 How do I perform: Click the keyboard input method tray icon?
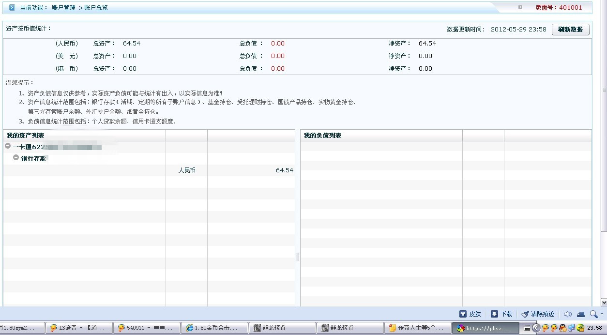pyautogui.click(x=527, y=328)
